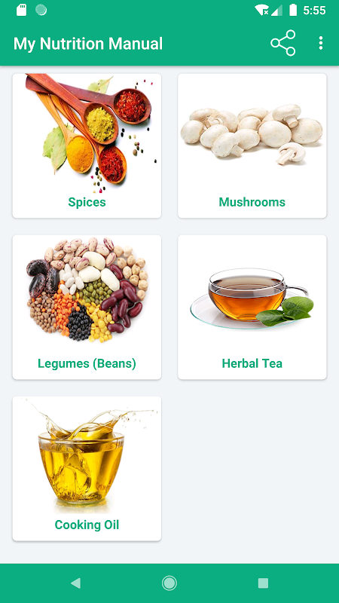
Task: Tap the cellular signal status icon
Action: (x=276, y=10)
